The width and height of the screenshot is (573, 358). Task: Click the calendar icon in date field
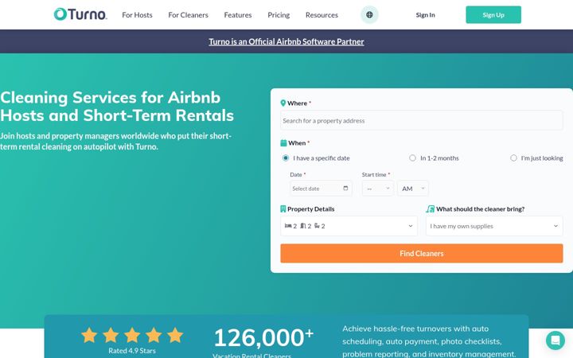(345, 188)
